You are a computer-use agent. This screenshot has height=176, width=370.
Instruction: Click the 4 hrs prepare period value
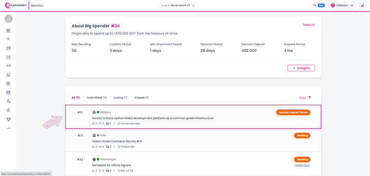[x=288, y=51]
